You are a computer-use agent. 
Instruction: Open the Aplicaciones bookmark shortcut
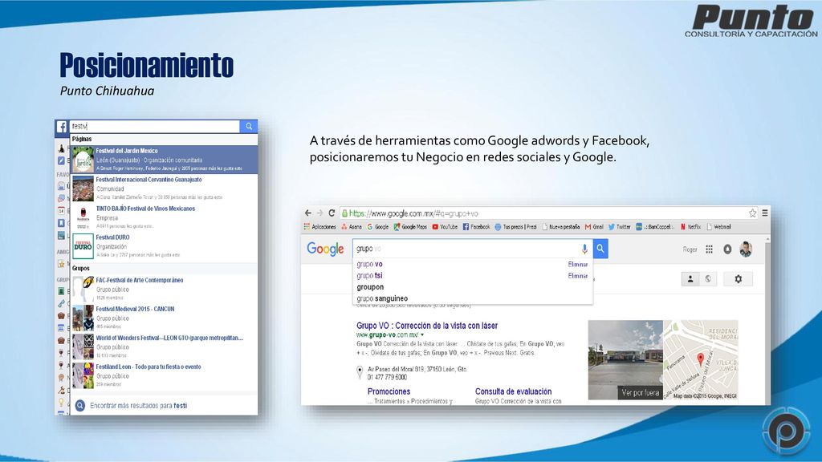point(319,227)
